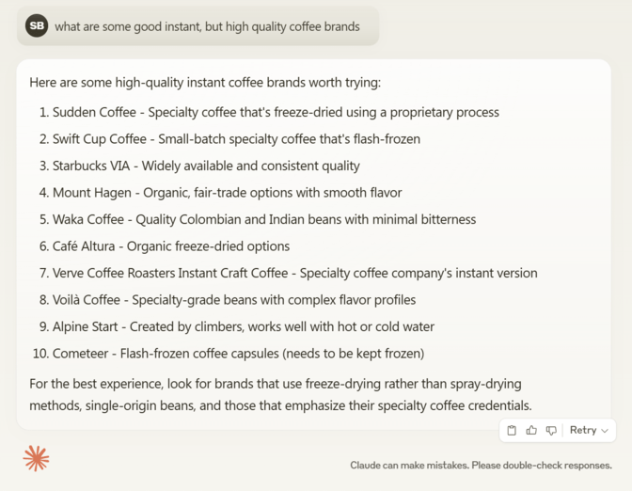
Task: Copy the response with the clipboard icon
Action: point(512,430)
